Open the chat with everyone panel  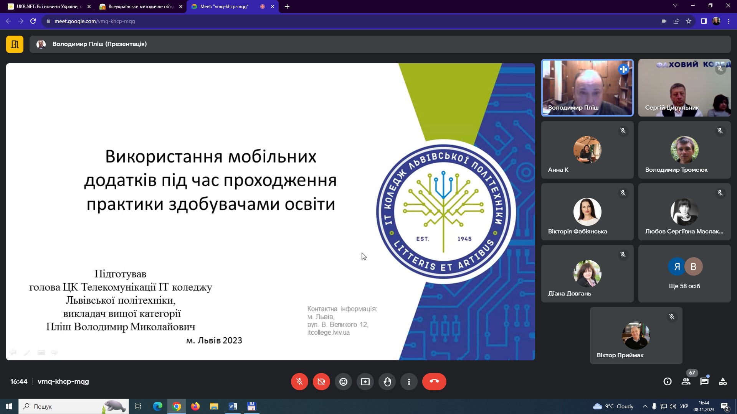click(x=704, y=381)
